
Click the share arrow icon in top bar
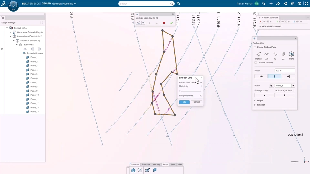pyautogui.click(x=278, y=4)
